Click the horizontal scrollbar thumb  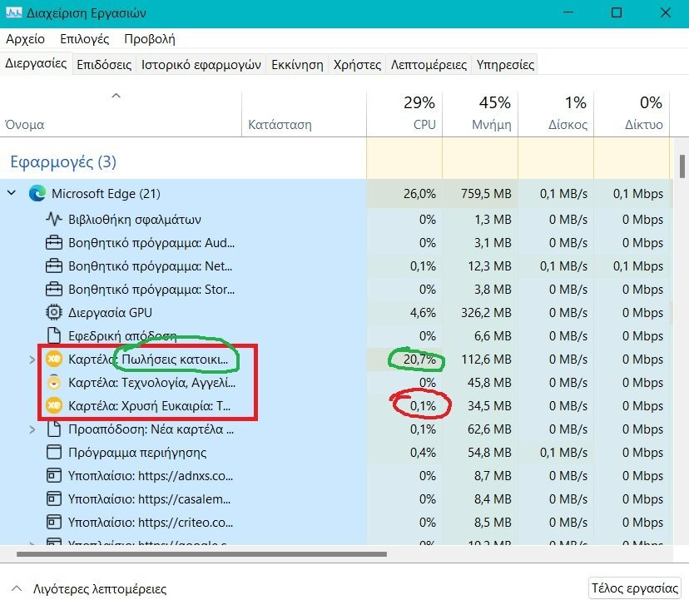(201, 554)
